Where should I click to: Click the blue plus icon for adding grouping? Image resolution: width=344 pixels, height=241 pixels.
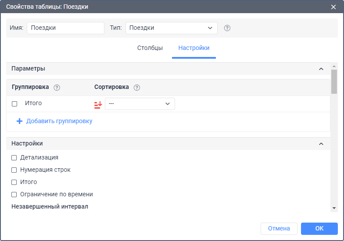click(19, 121)
